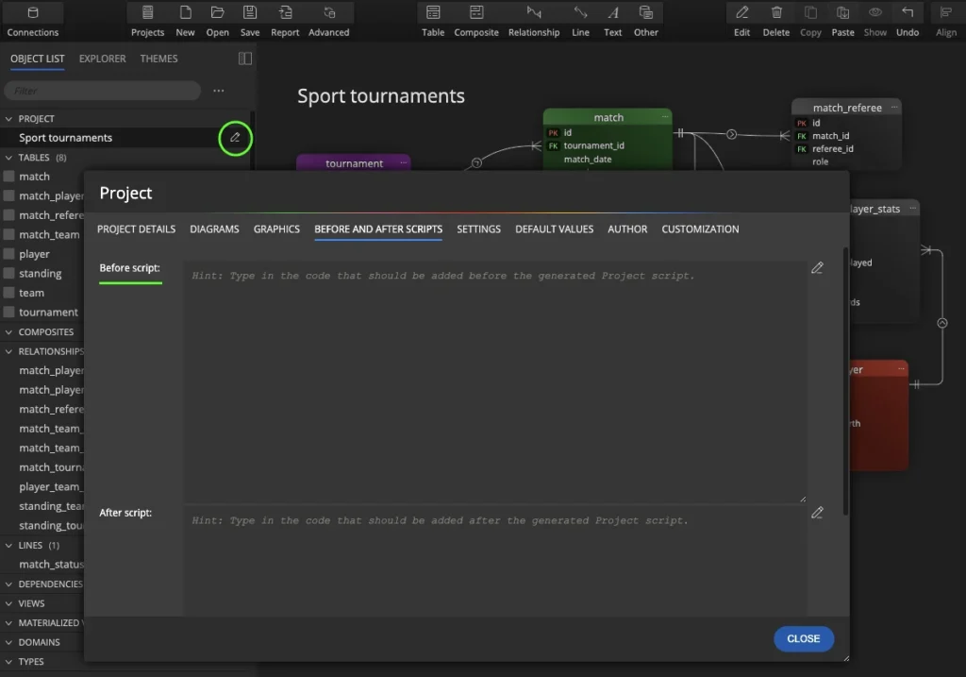Toggle the checkbox next to player table
The height and width of the screenshot is (677, 966).
9,254
